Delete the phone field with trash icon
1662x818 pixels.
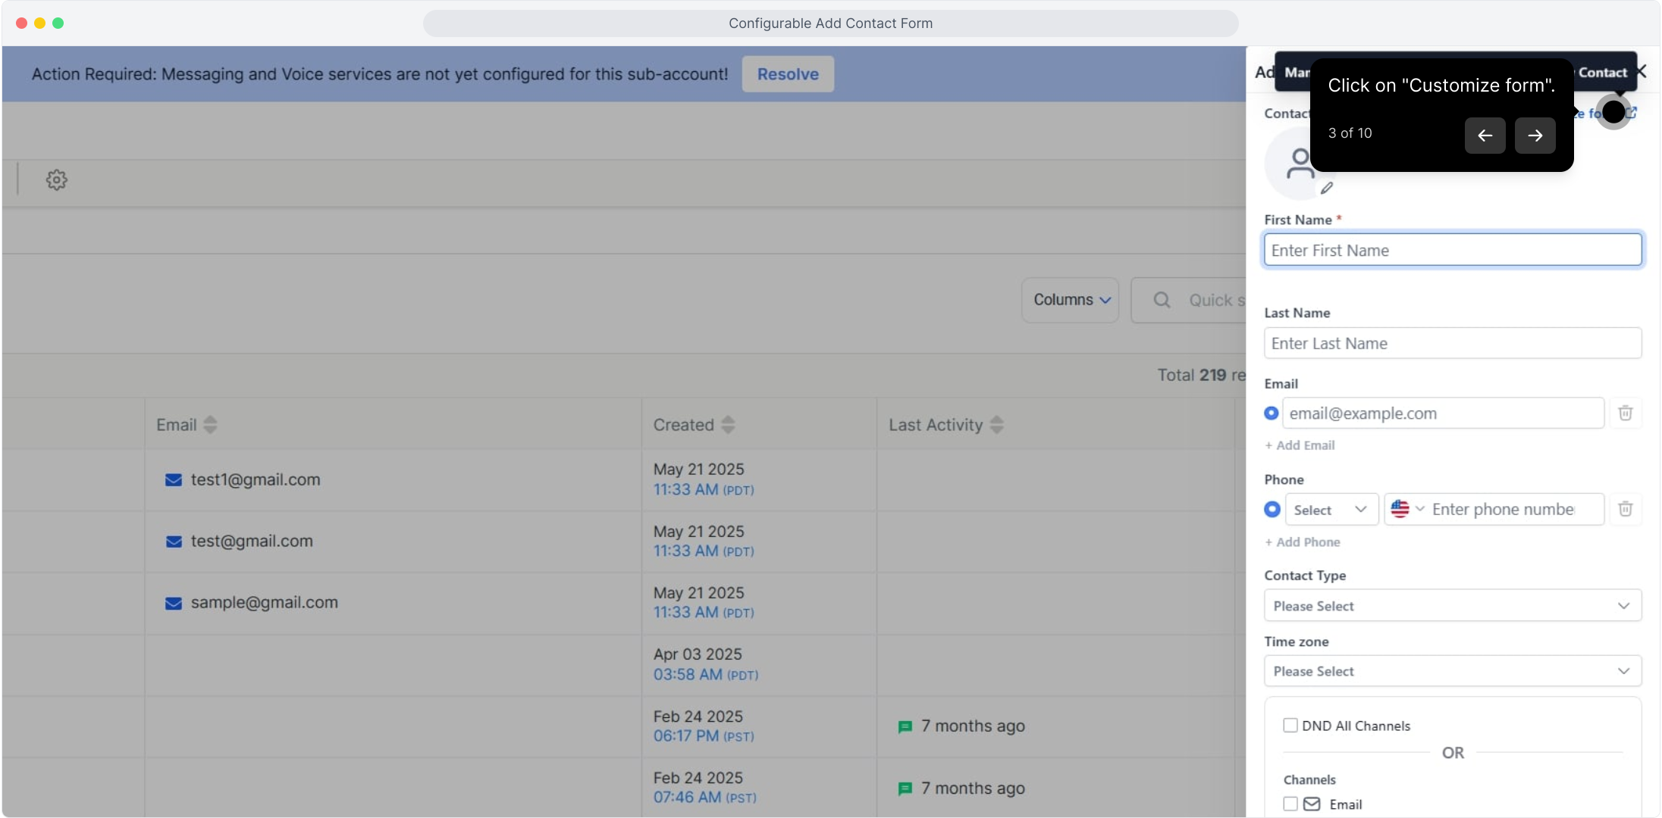click(x=1625, y=509)
